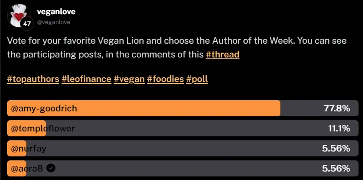
Task: Click the 77.8% poll result
Action: (336, 108)
